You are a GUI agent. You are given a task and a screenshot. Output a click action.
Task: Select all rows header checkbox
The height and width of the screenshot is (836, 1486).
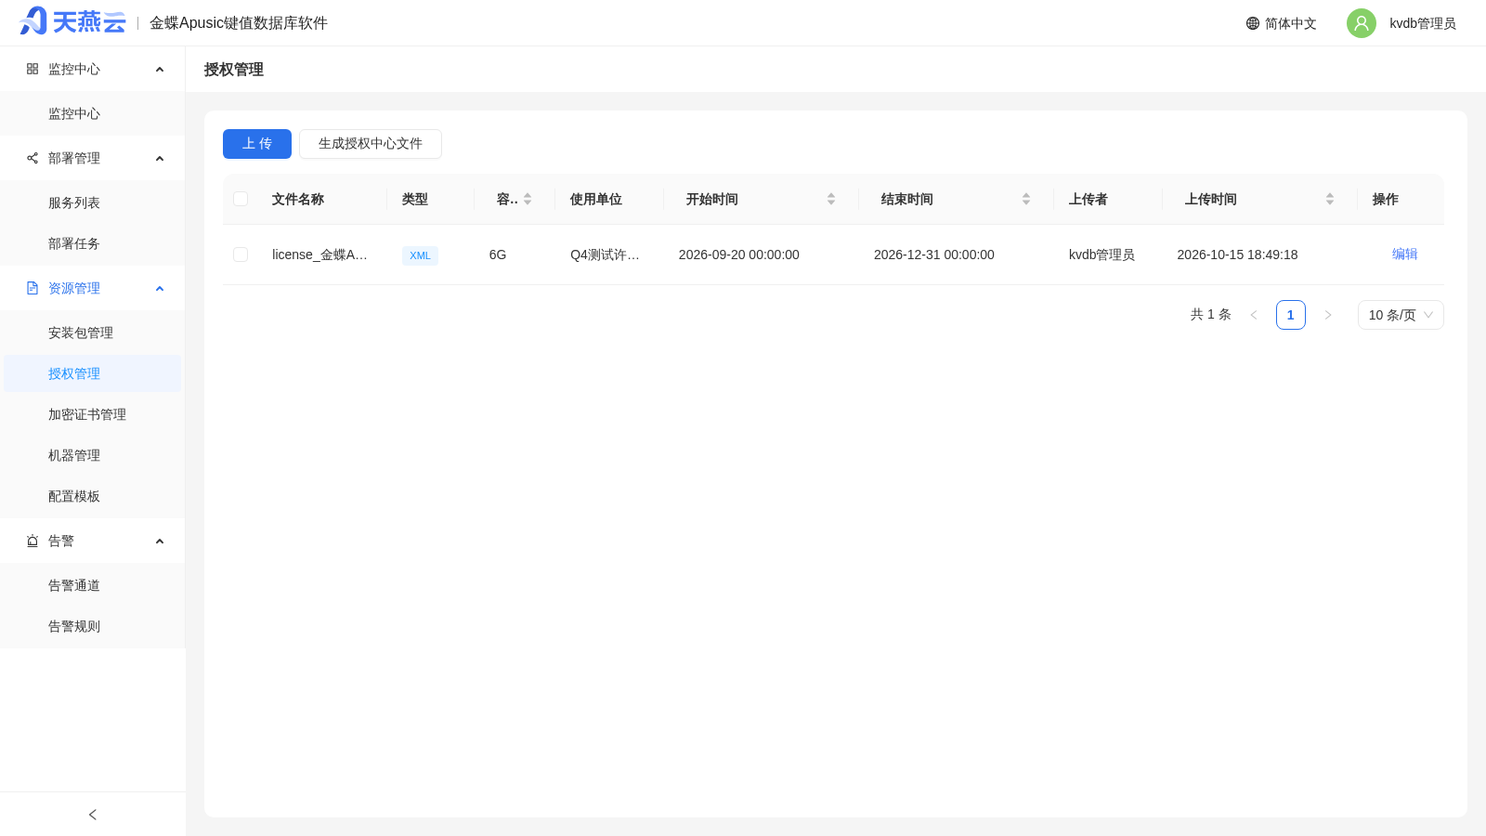point(241,199)
